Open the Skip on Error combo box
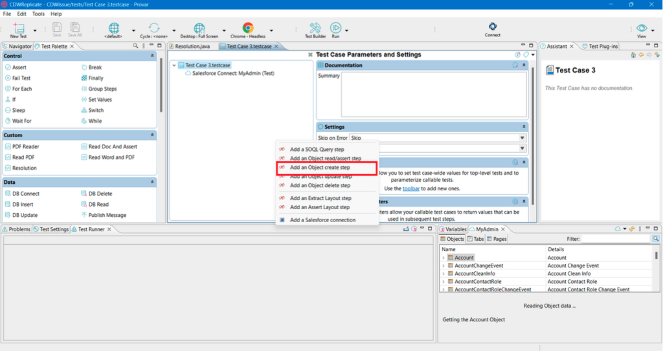 438,138
